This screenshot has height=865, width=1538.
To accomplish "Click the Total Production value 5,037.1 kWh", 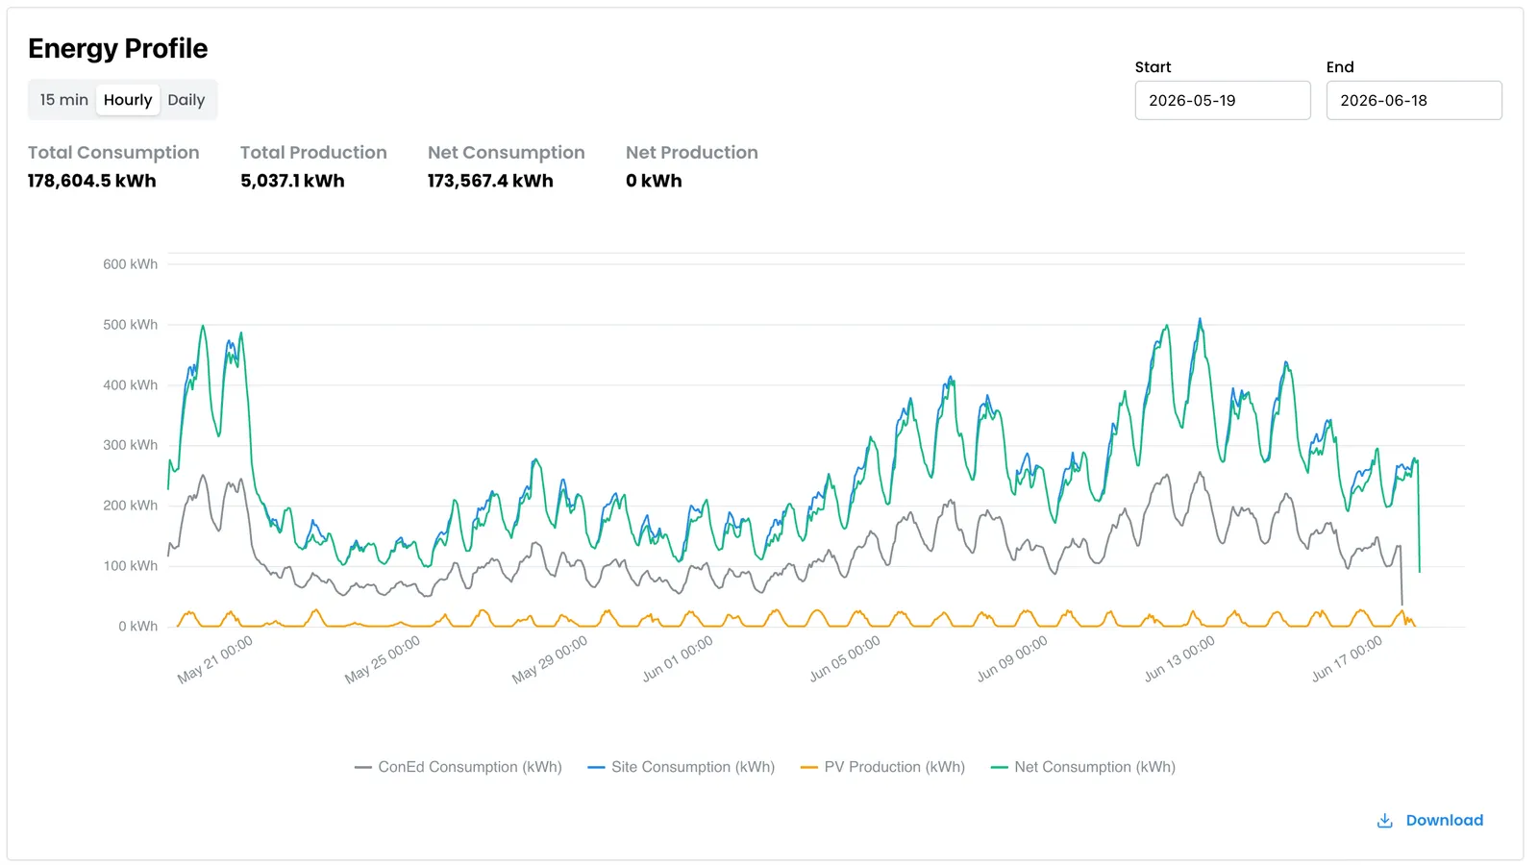I will (x=292, y=181).
